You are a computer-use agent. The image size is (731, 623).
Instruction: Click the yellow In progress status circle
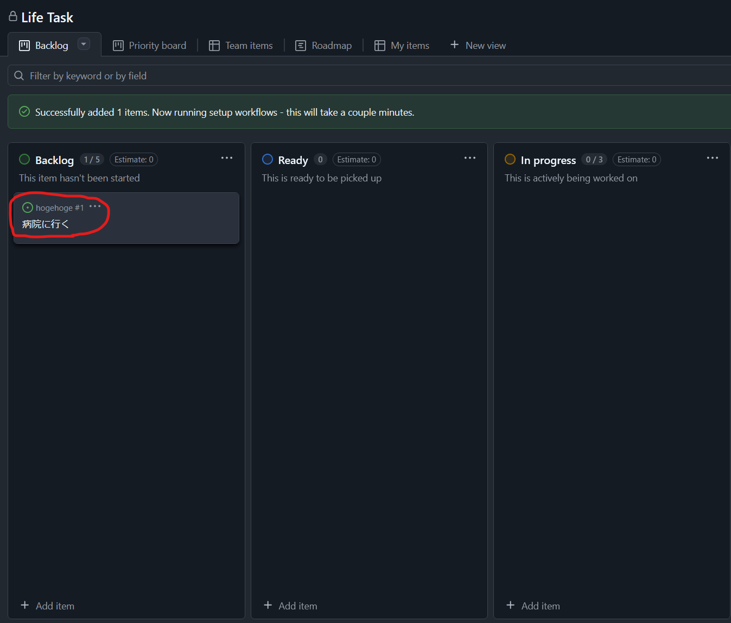tap(510, 159)
